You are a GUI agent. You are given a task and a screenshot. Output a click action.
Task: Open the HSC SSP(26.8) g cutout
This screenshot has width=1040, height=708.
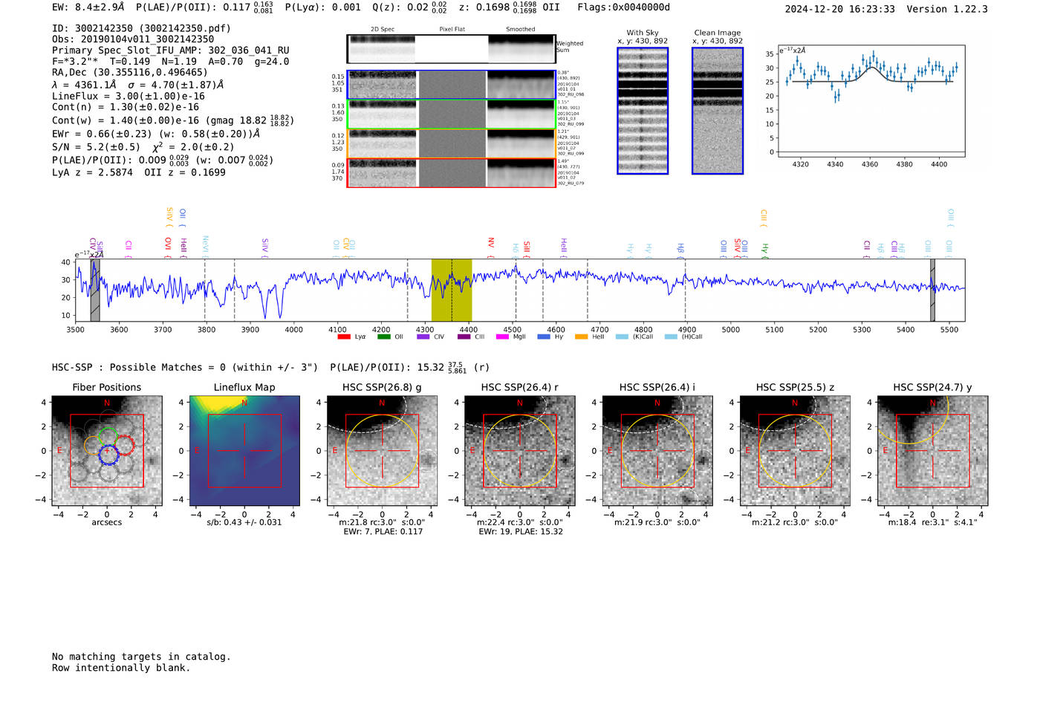tap(383, 451)
